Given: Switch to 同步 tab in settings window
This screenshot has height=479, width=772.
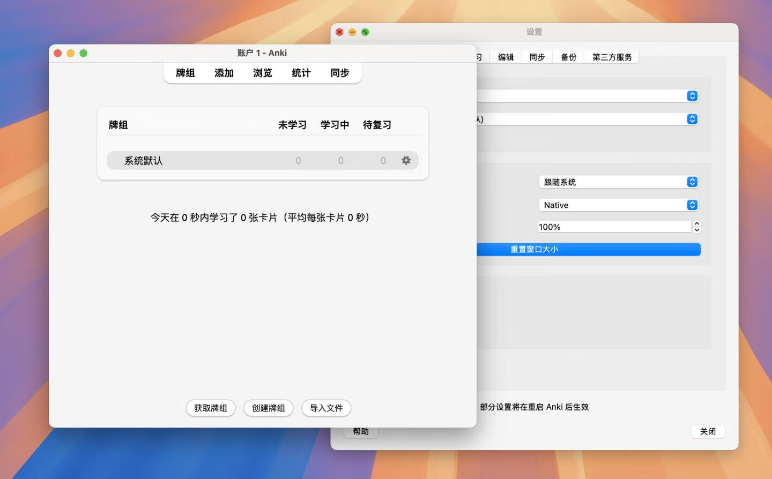Looking at the screenshot, I should click(537, 57).
